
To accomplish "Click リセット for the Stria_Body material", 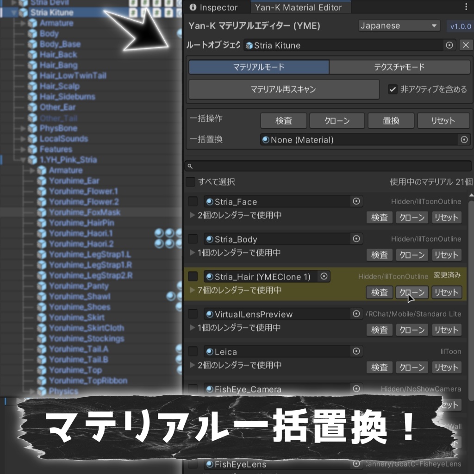I will tap(446, 255).
